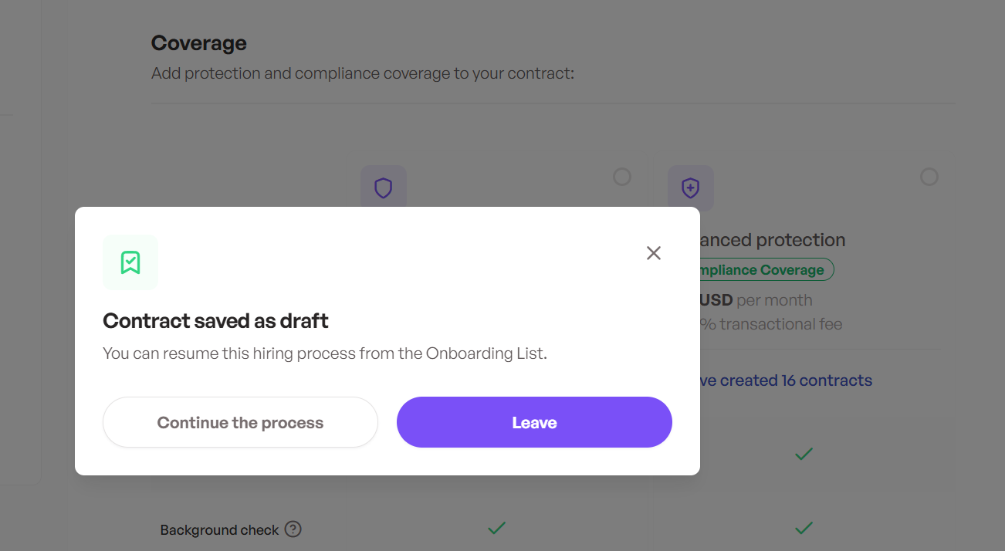Select the first protection plan radio button

click(x=622, y=177)
